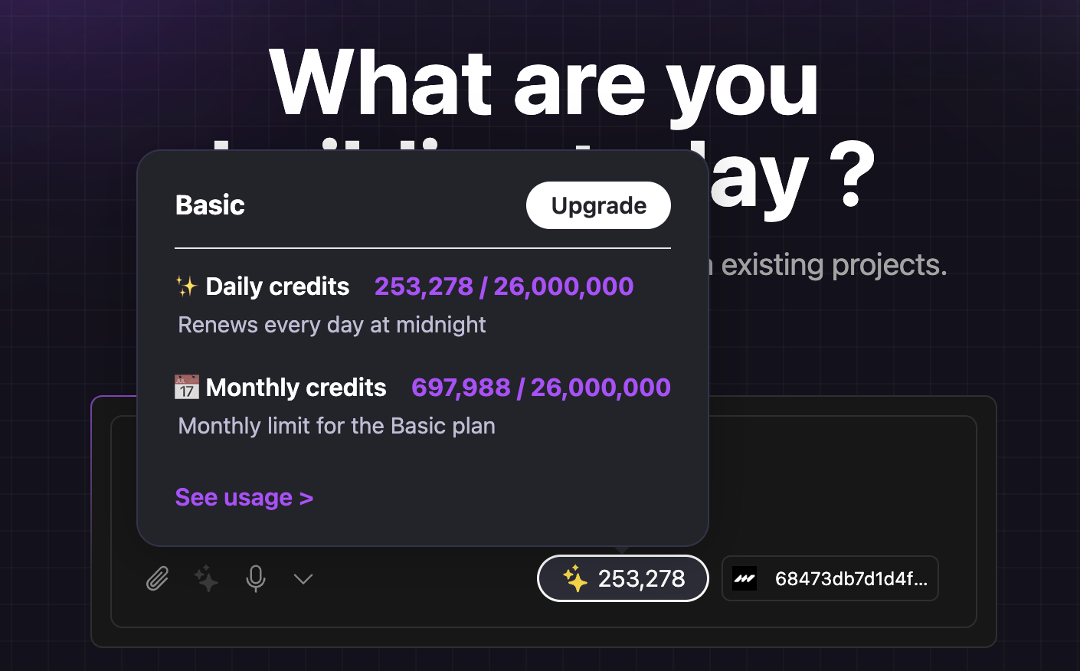
Task: Open the See usage link
Action: (x=244, y=497)
